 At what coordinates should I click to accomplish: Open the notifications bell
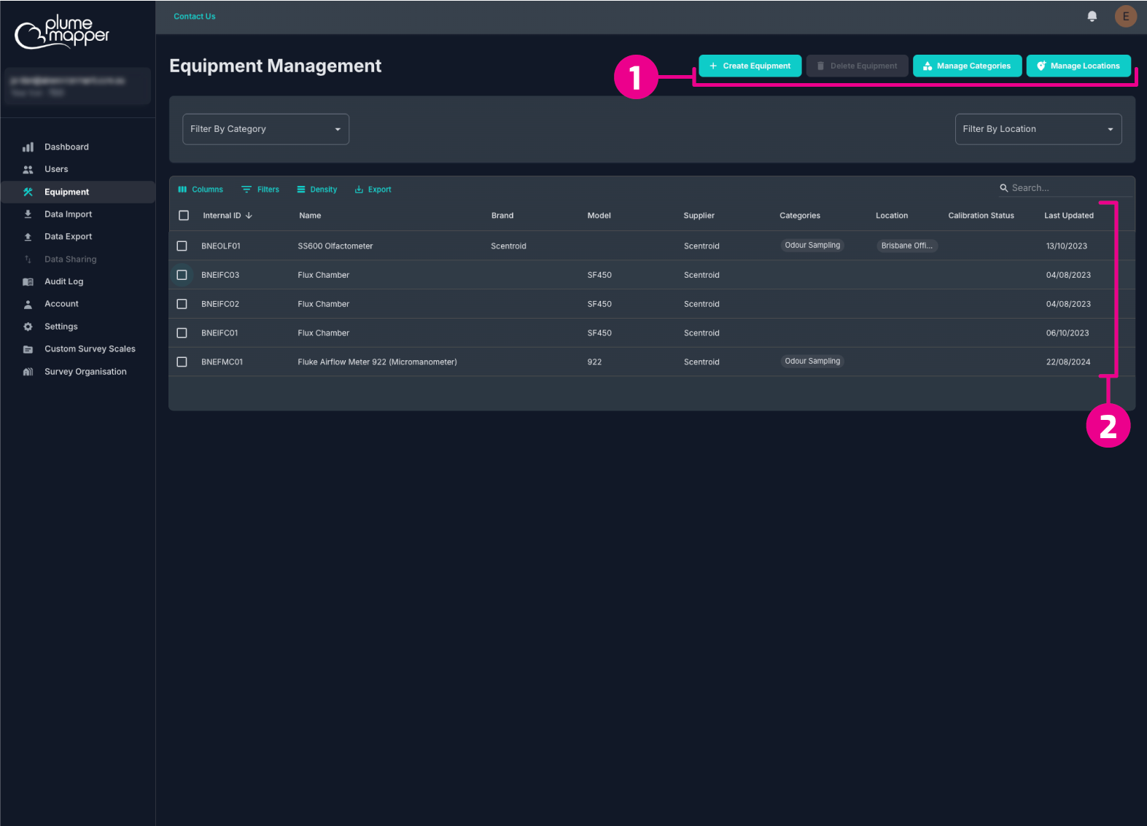coord(1092,16)
